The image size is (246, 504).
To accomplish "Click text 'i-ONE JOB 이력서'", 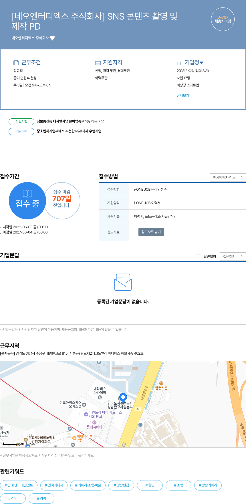I will [147, 203].
